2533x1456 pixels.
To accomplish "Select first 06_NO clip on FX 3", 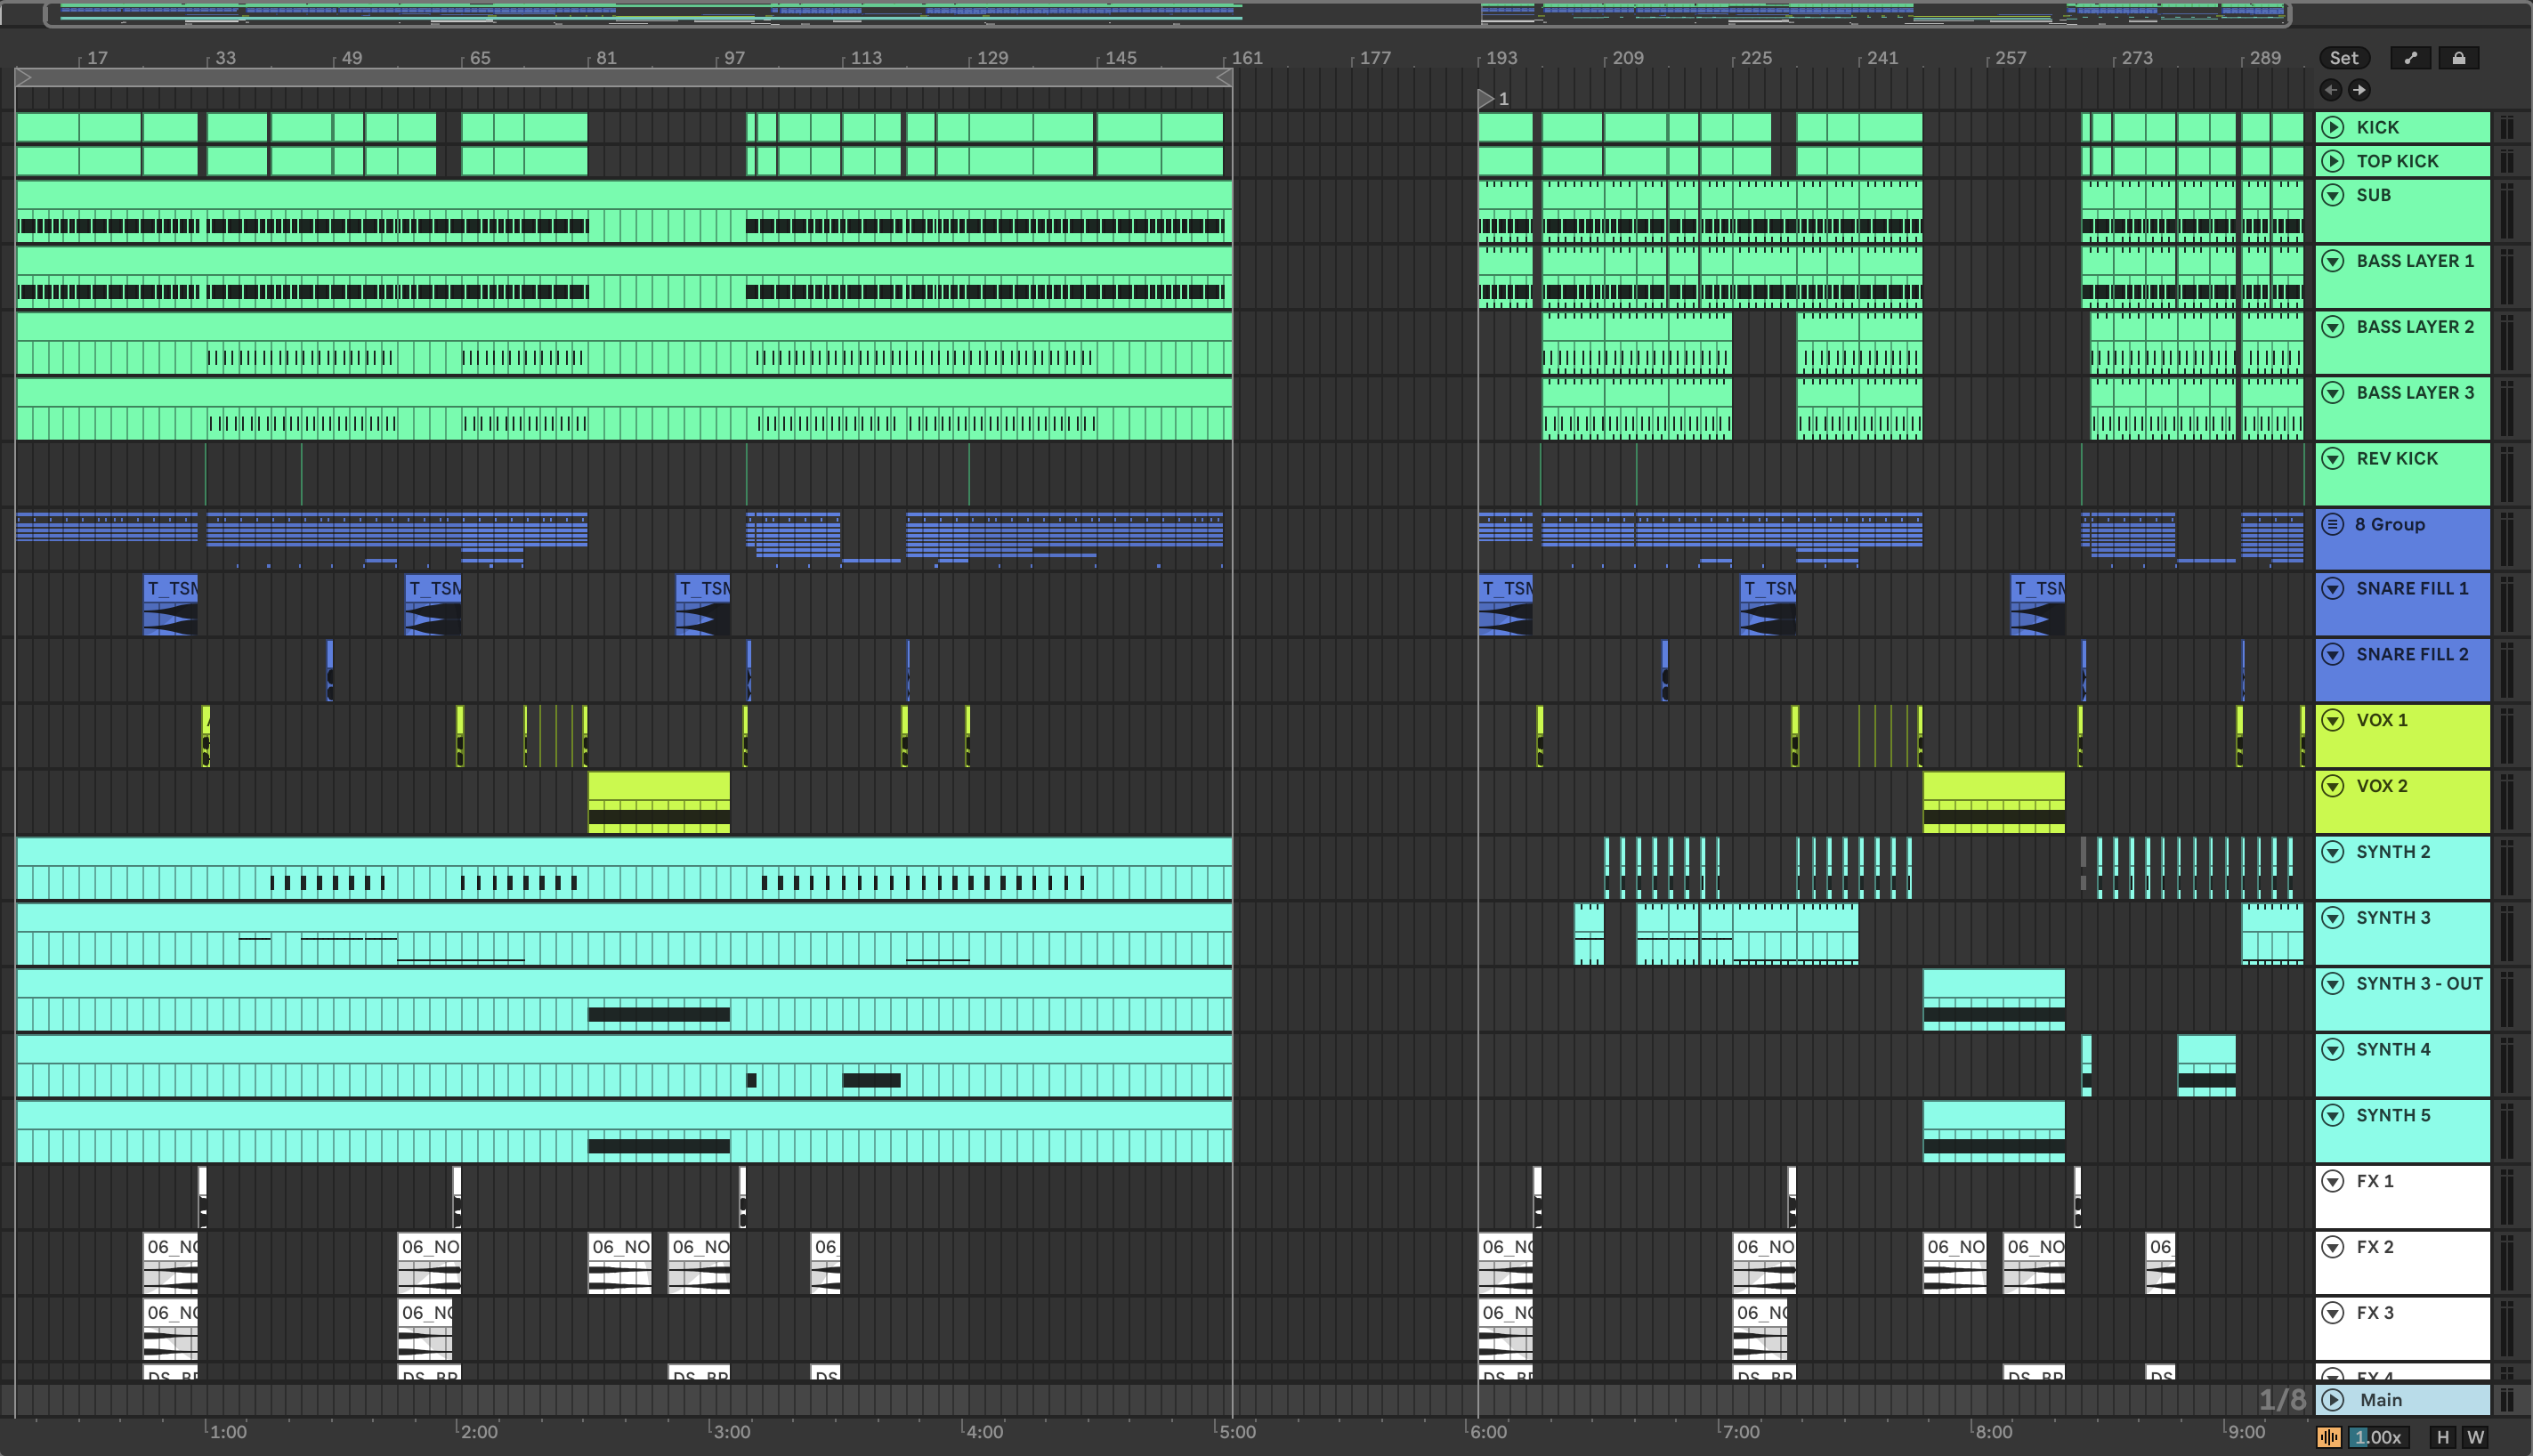I will [x=170, y=1330].
